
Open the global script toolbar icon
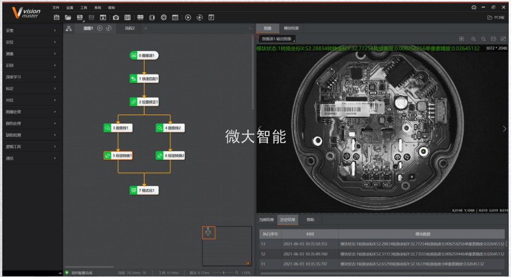pyautogui.click(x=175, y=18)
